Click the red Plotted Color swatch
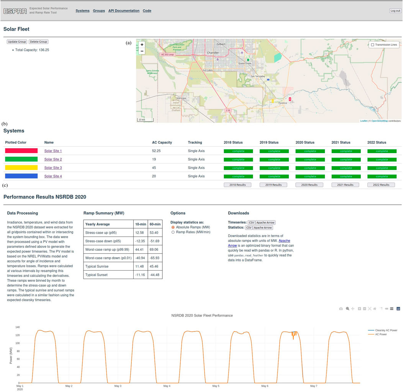 (21, 151)
